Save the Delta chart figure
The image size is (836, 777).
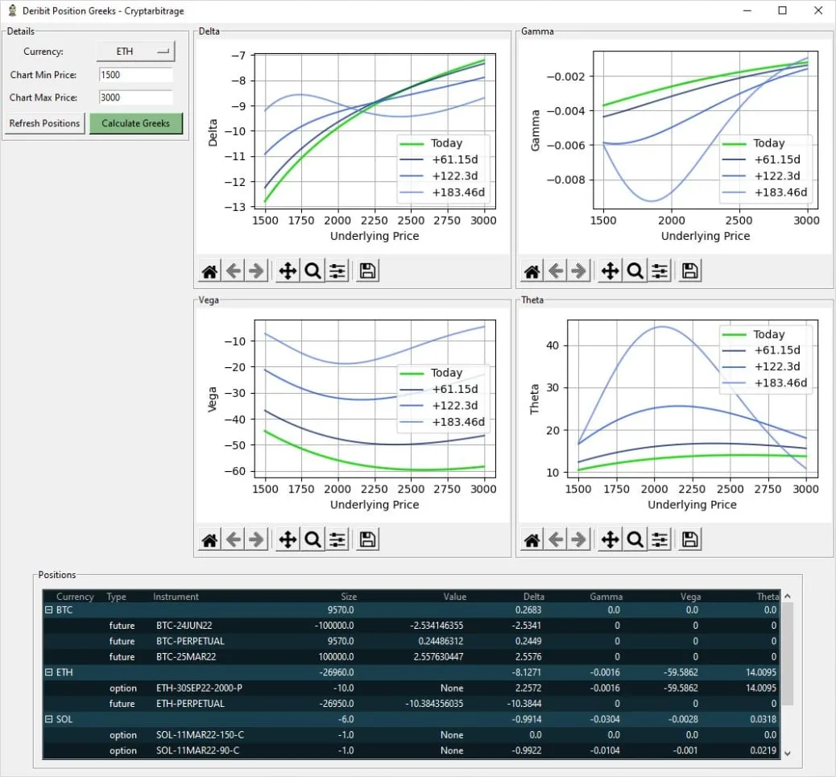pos(368,271)
